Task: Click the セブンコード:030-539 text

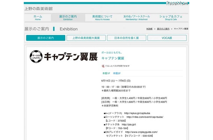Action: click(139, 136)
